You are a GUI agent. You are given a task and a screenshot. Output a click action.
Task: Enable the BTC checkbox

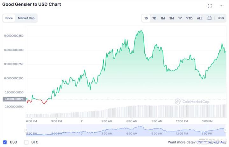coord(26,142)
